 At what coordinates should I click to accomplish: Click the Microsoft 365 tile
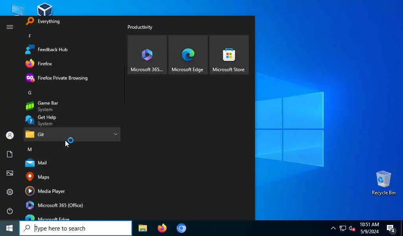pos(147,55)
